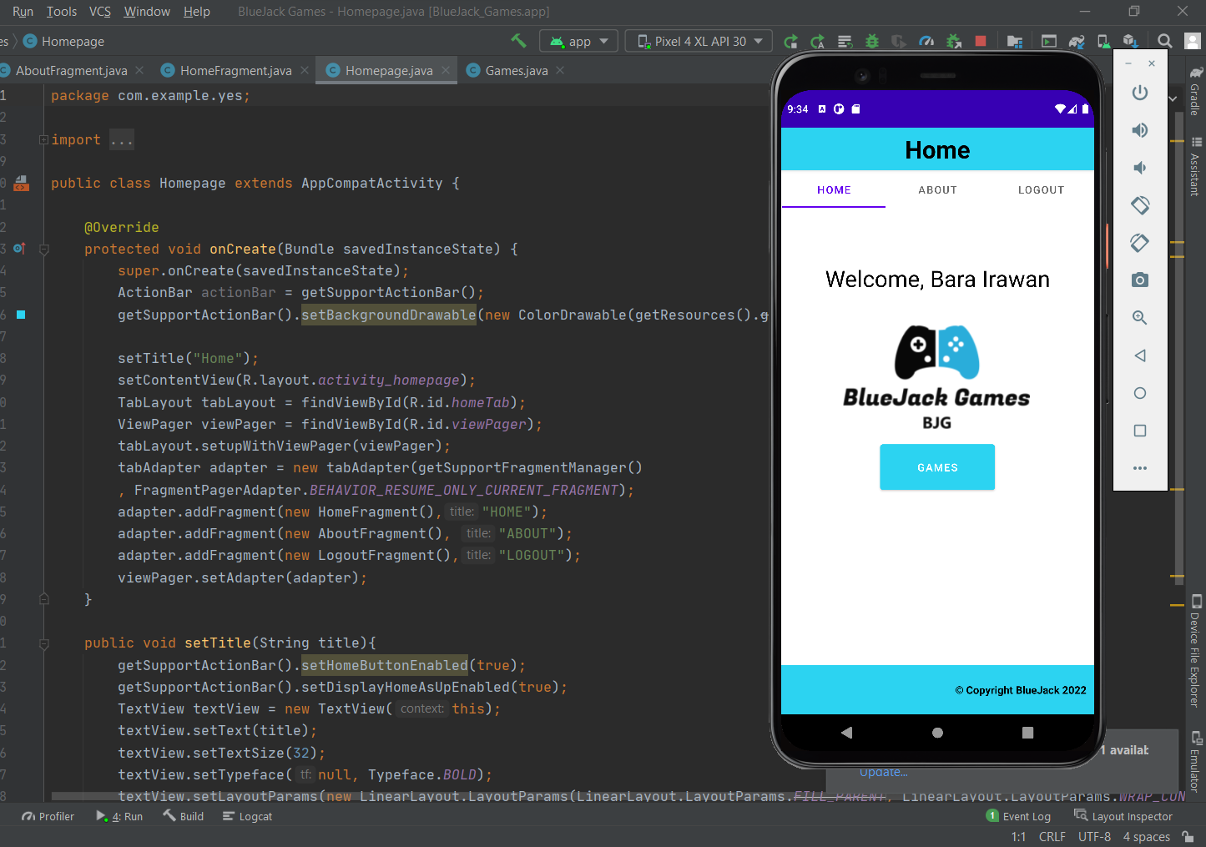Viewport: 1206px width, 847px height.
Task: Expand the collapsed import statements
Action: pos(121,140)
